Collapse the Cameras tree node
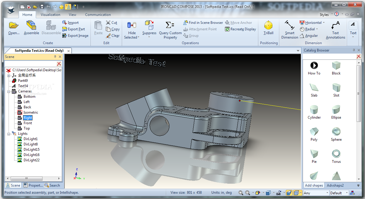This screenshot has width=365, height=199. (x=9, y=91)
